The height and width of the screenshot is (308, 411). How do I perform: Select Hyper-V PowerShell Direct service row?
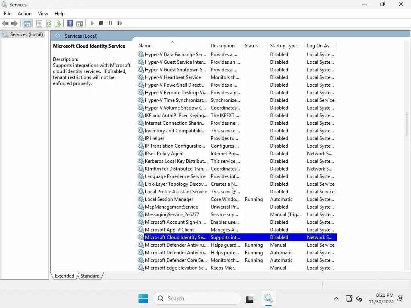[237, 85]
